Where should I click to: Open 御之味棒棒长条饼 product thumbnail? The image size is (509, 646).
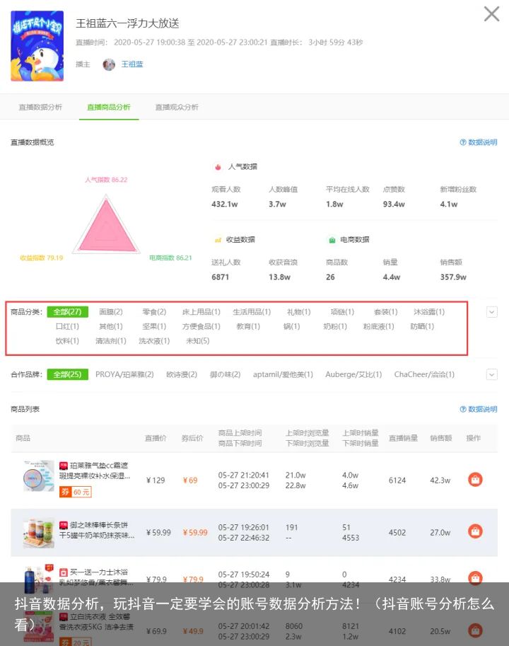[39, 533]
